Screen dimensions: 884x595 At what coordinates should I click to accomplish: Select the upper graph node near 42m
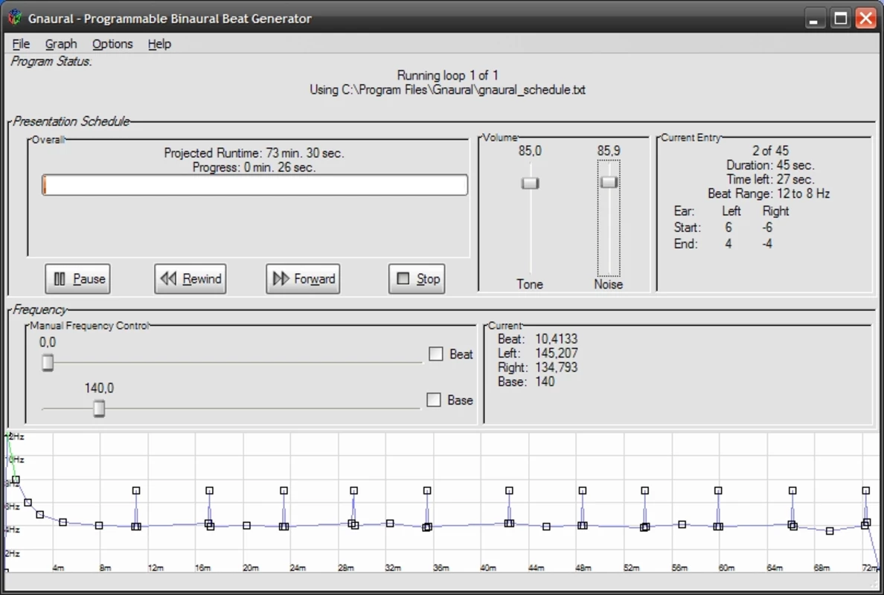click(x=509, y=491)
